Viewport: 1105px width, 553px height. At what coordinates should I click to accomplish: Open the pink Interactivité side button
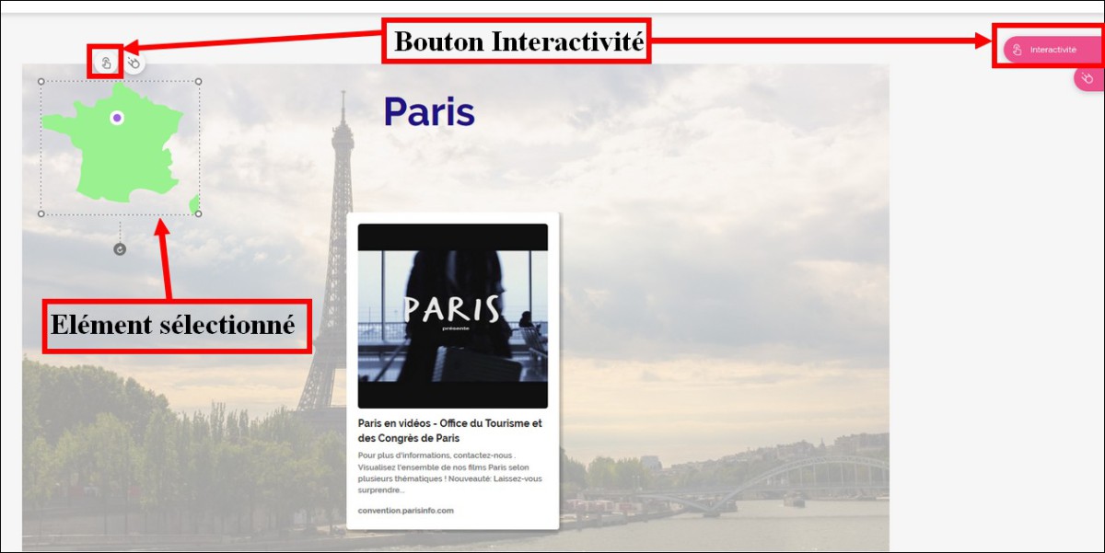1050,50
